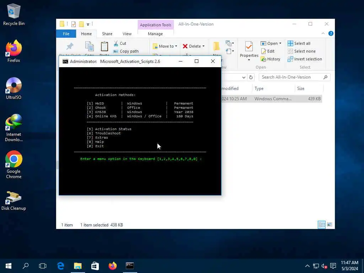
Task: Open the Action Center notifications icon
Action: click(x=333, y=266)
